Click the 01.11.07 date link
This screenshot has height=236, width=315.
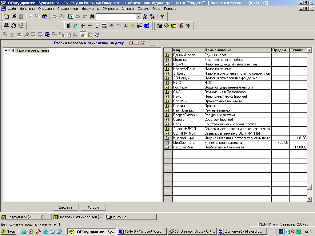click(137, 43)
